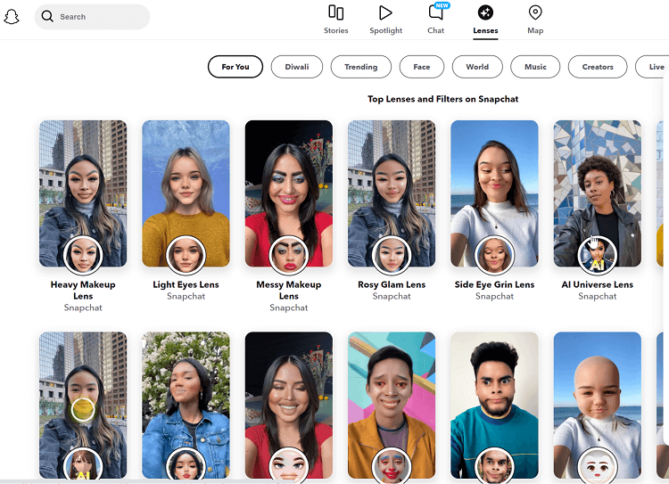This screenshot has height=484, width=669.
Task: Show Trending lenses
Action: click(x=360, y=67)
